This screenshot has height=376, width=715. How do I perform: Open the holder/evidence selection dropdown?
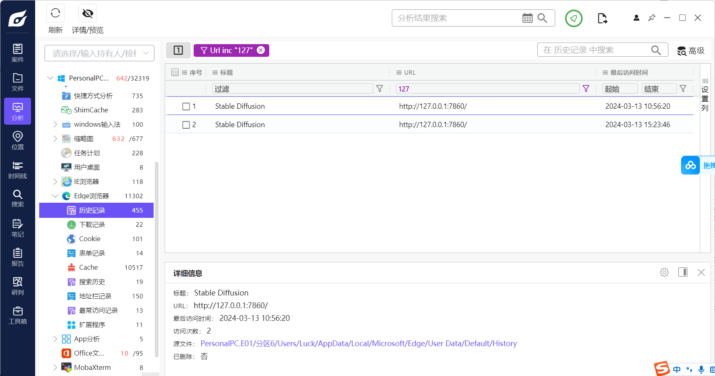point(99,53)
